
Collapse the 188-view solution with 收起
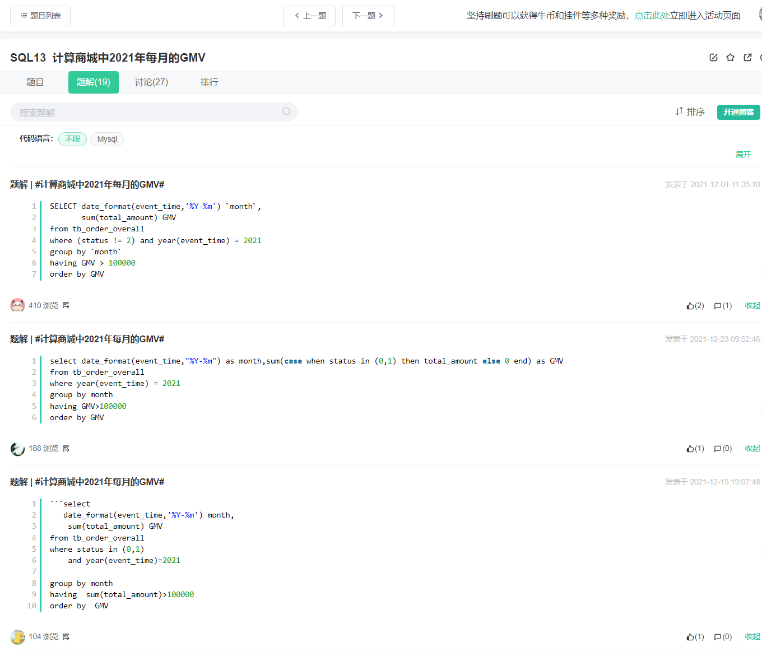pos(752,448)
